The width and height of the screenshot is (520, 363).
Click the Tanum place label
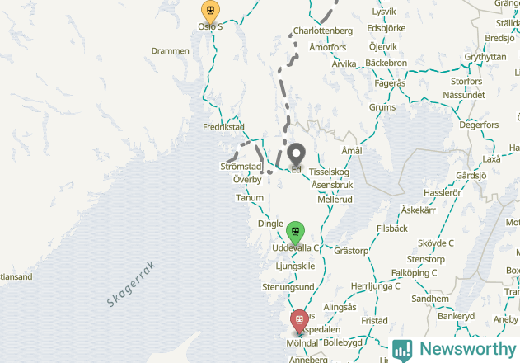coord(250,198)
